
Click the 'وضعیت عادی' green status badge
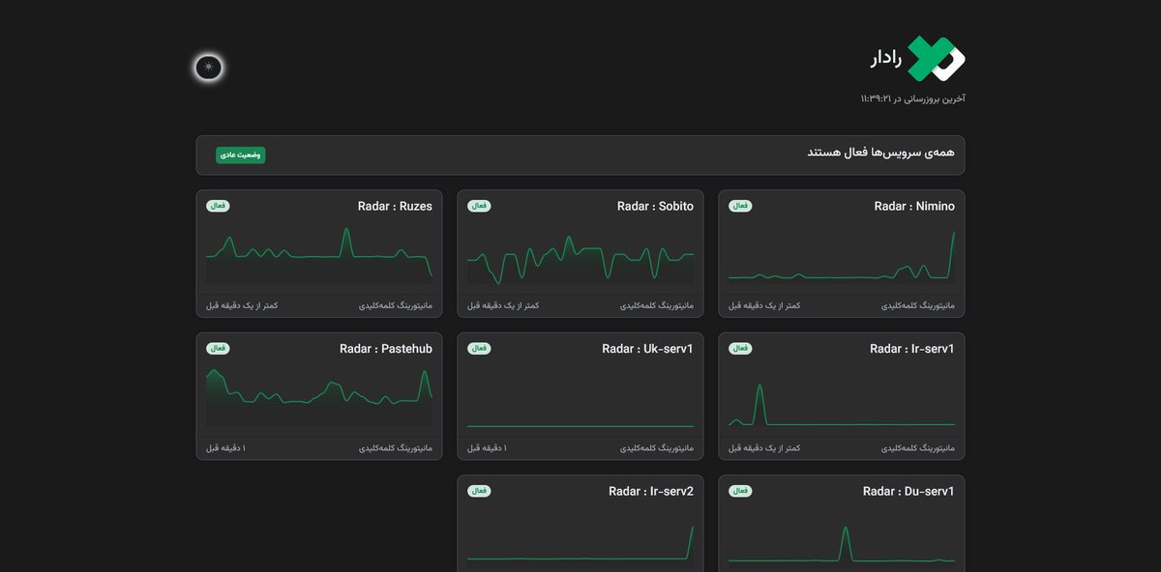(x=240, y=155)
